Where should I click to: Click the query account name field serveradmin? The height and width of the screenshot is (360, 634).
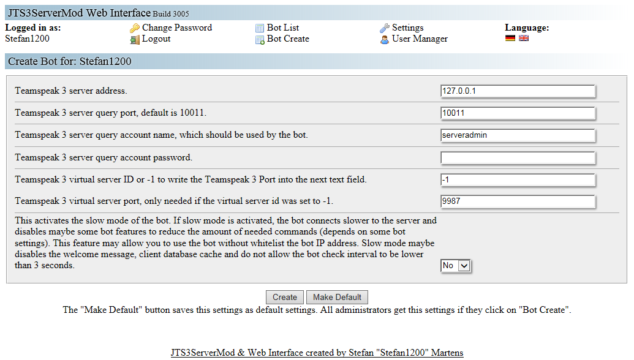pyautogui.click(x=518, y=135)
